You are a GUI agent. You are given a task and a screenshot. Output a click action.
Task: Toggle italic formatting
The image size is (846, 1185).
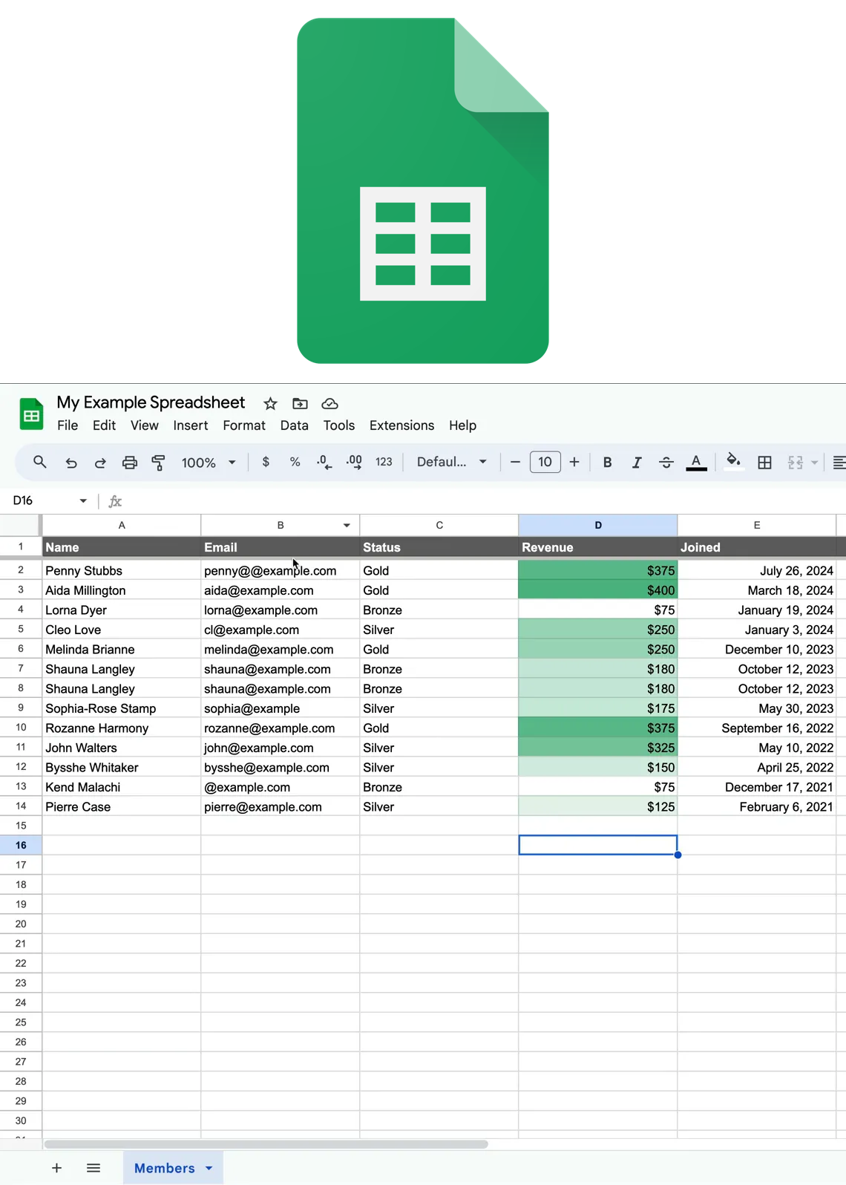click(636, 463)
